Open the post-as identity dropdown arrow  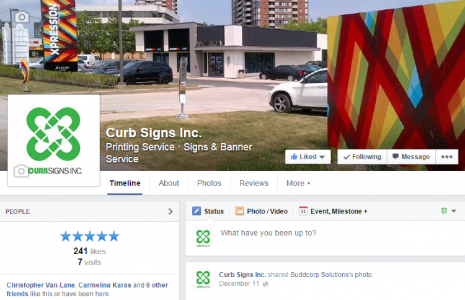pos(454,211)
